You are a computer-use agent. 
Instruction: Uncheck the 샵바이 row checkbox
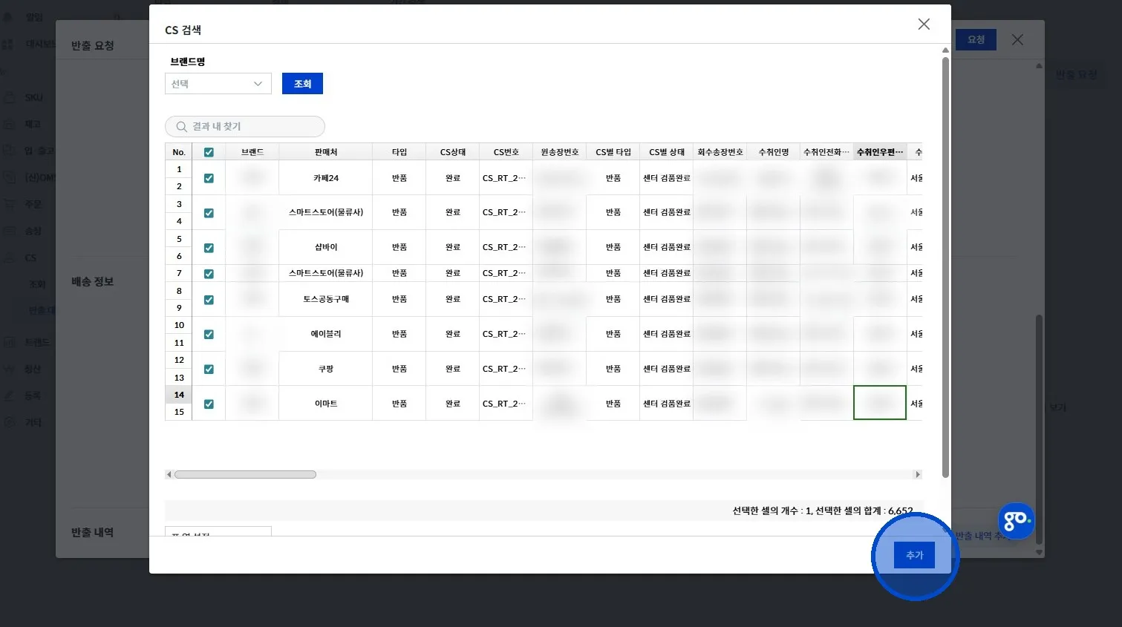[x=209, y=248]
